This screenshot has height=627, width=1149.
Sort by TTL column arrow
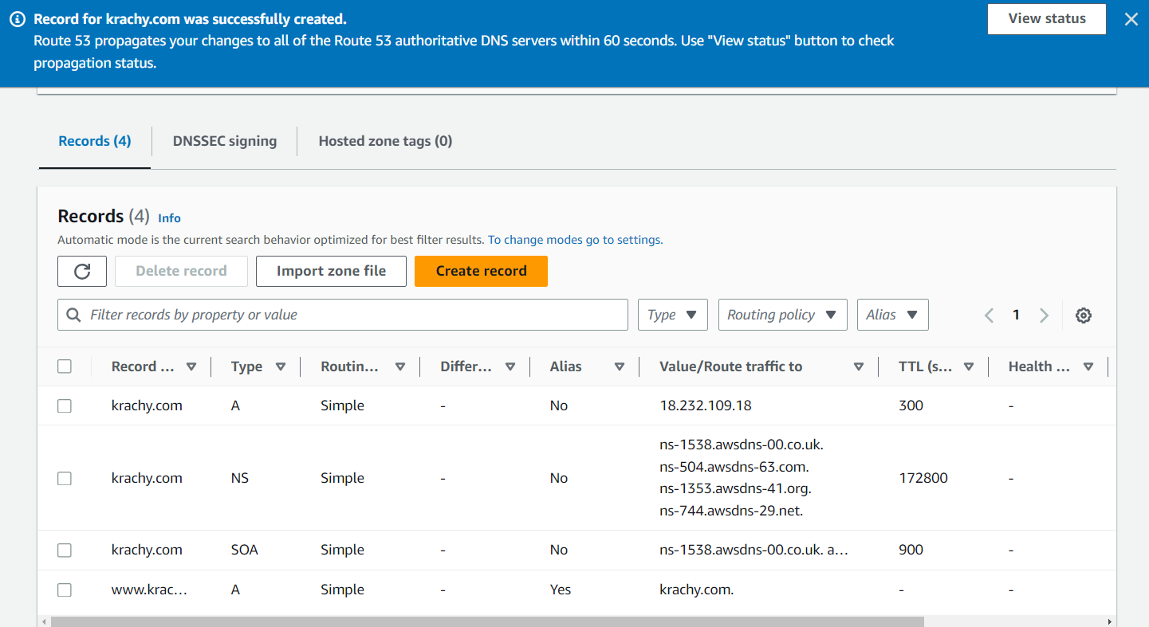click(969, 367)
